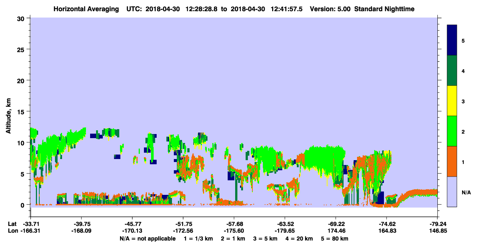Click longitude value -179.65
This screenshot has height=249, width=486.
(x=285, y=231)
